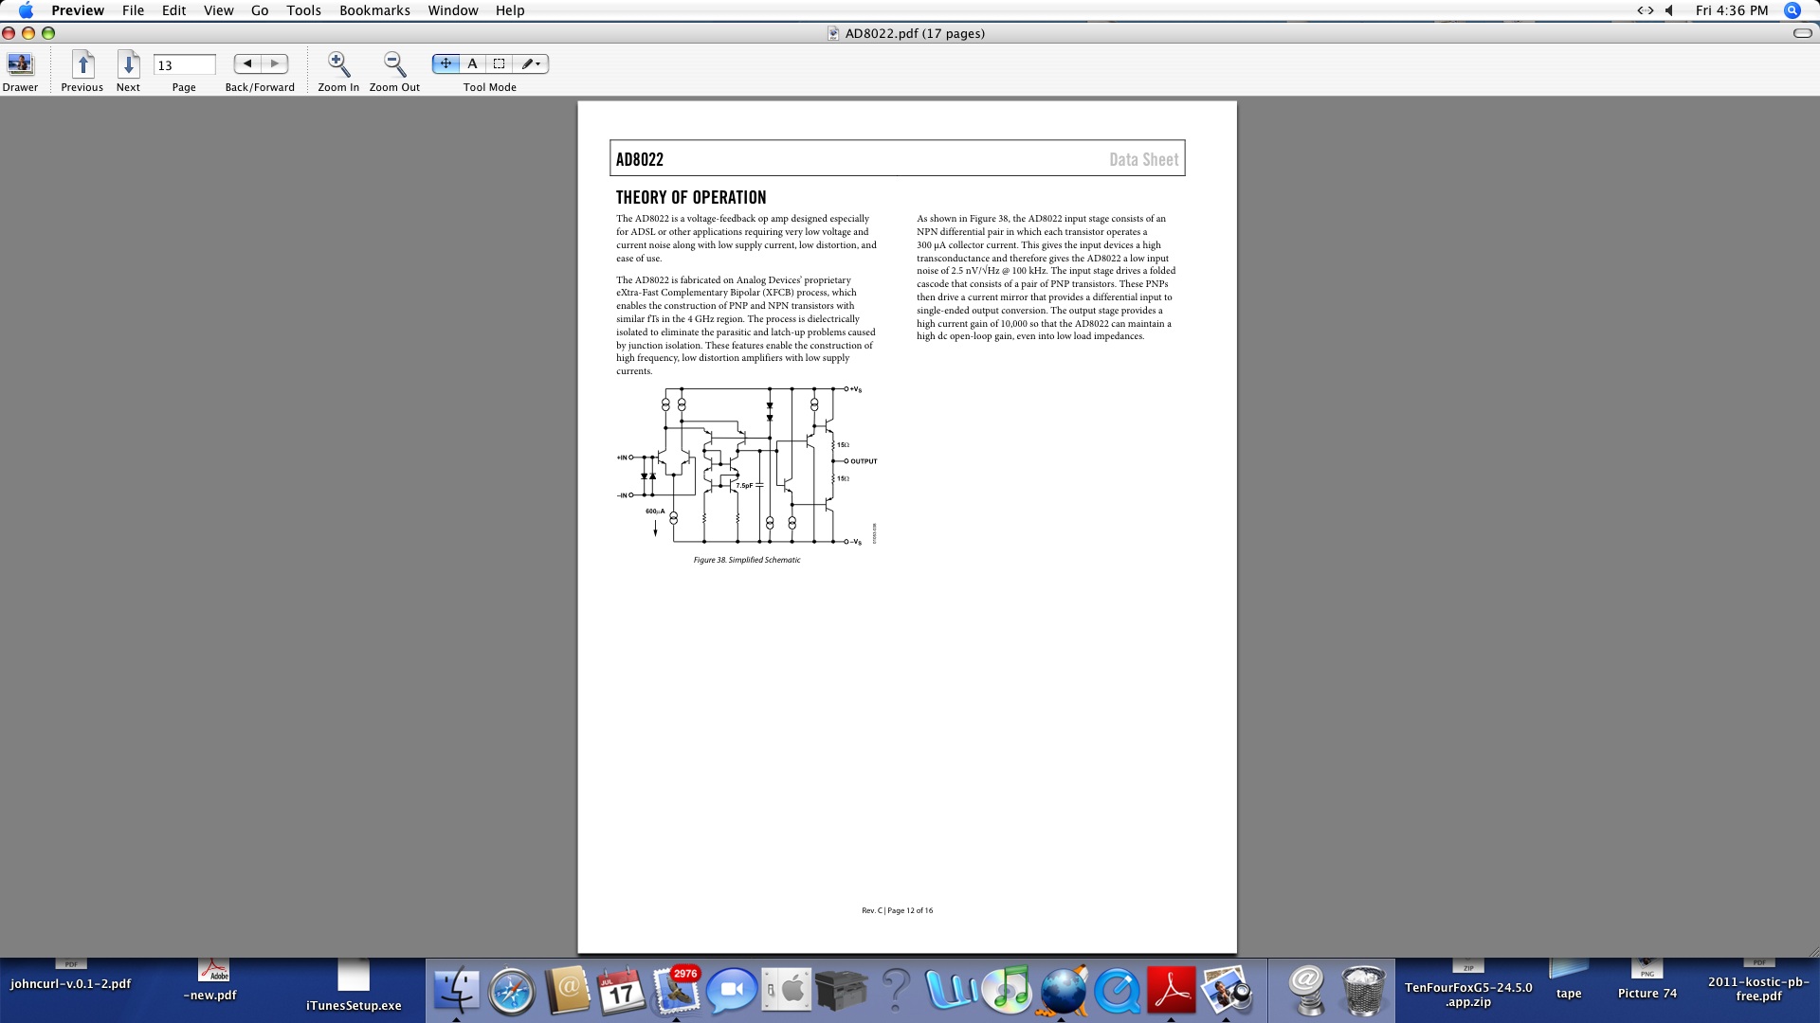The image size is (1820, 1023).
Task: Click the Data Sheet header text
Action: [1144, 159]
